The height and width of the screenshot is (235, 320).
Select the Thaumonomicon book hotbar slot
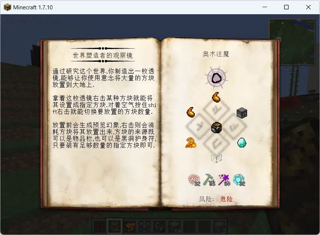click(x=115, y=226)
